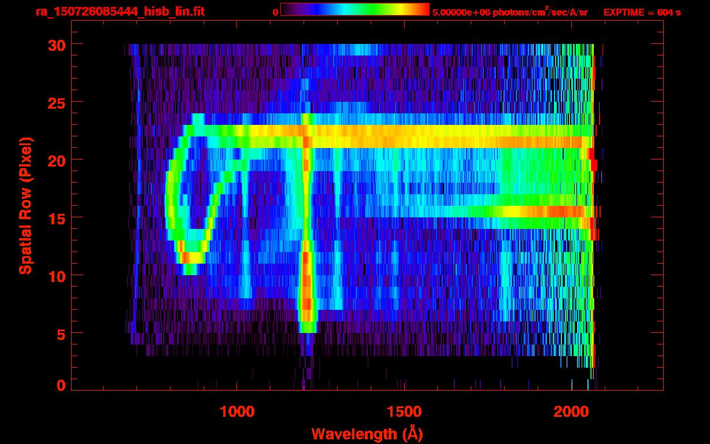710x444 pixels.
Task: Click the 1000 tick label on the wavelength axis
Action: tap(237, 411)
